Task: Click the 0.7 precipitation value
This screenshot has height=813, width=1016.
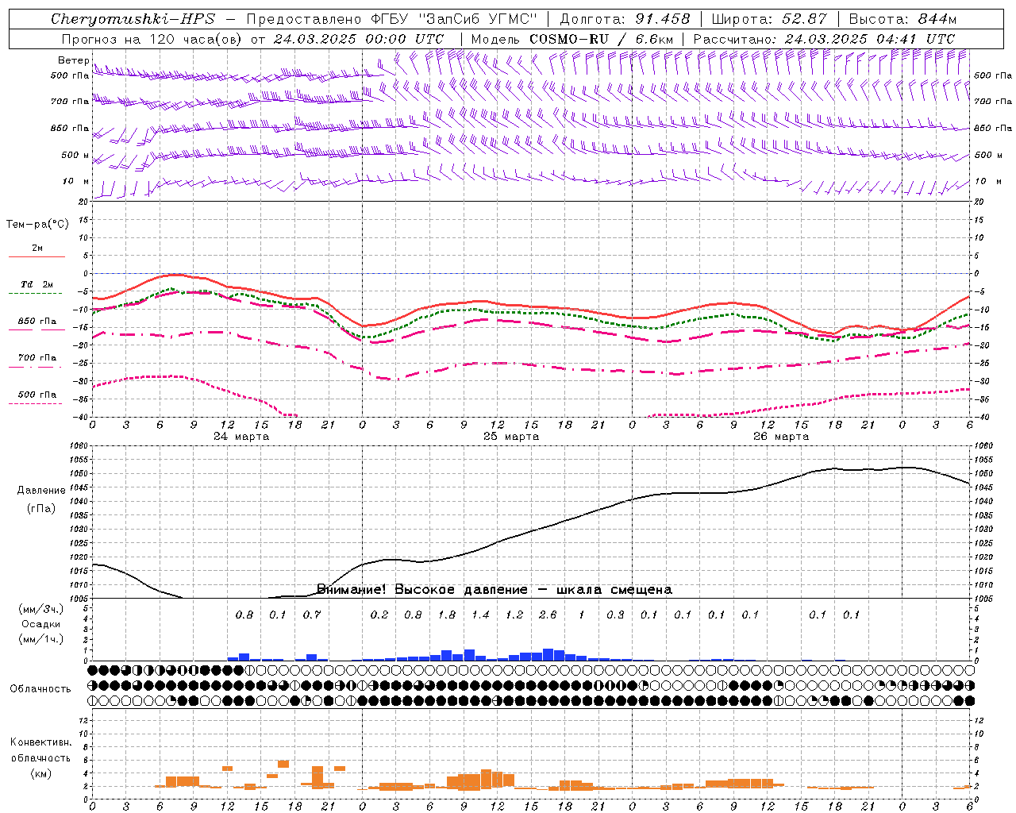Action: 312,615
